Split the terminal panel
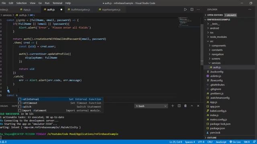This screenshot has height=144, width=257. point(179,106)
